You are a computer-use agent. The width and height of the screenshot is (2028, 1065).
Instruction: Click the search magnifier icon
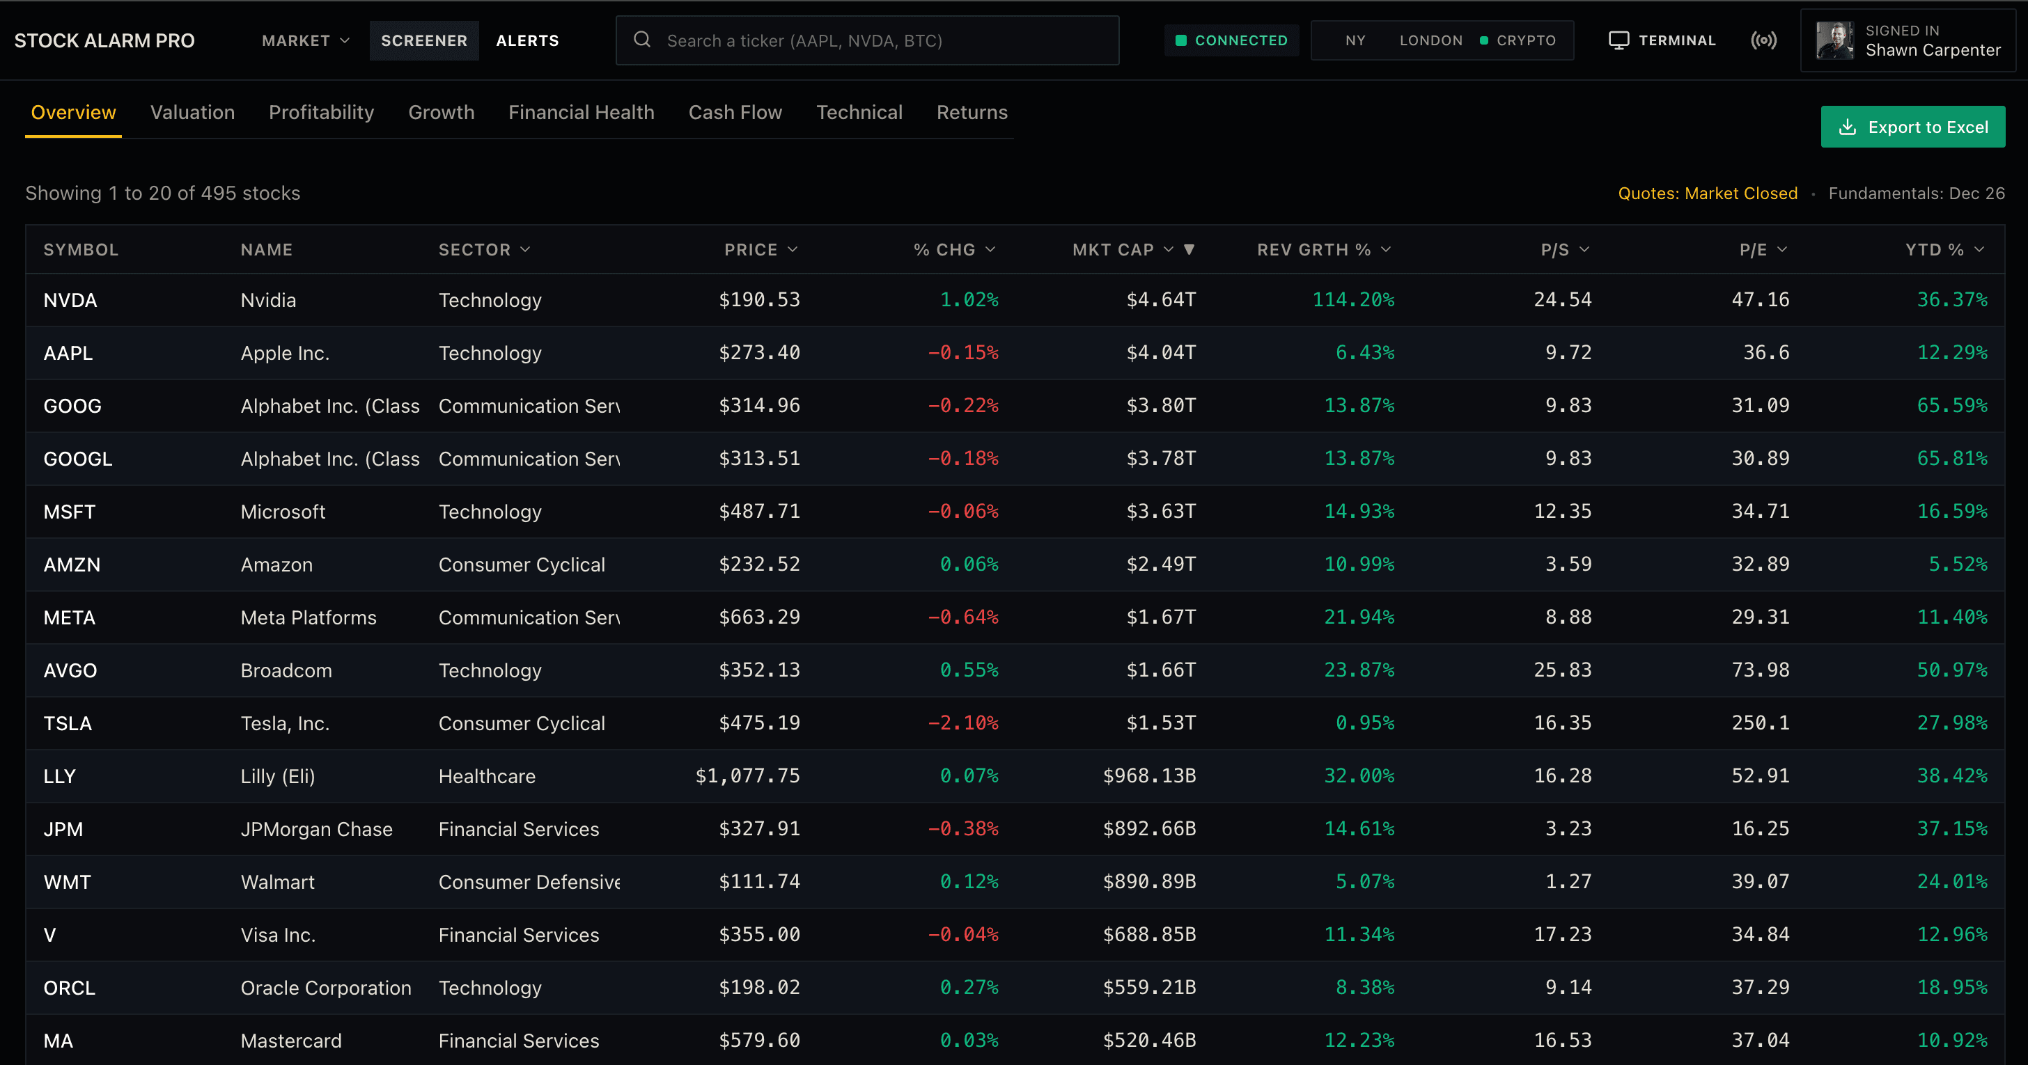(x=641, y=40)
